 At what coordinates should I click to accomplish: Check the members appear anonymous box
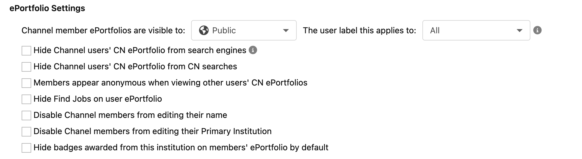tap(26, 83)
